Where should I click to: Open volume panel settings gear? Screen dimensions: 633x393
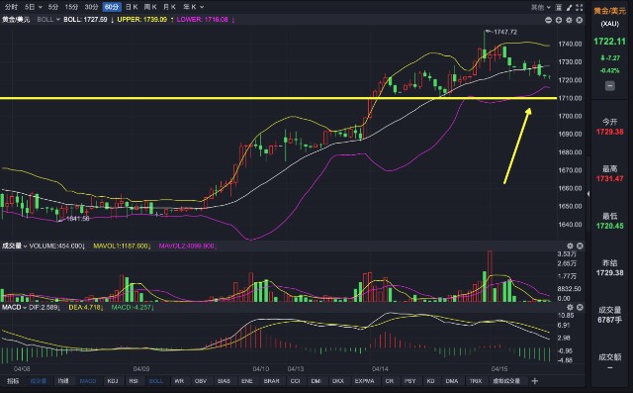click(570, 246)
